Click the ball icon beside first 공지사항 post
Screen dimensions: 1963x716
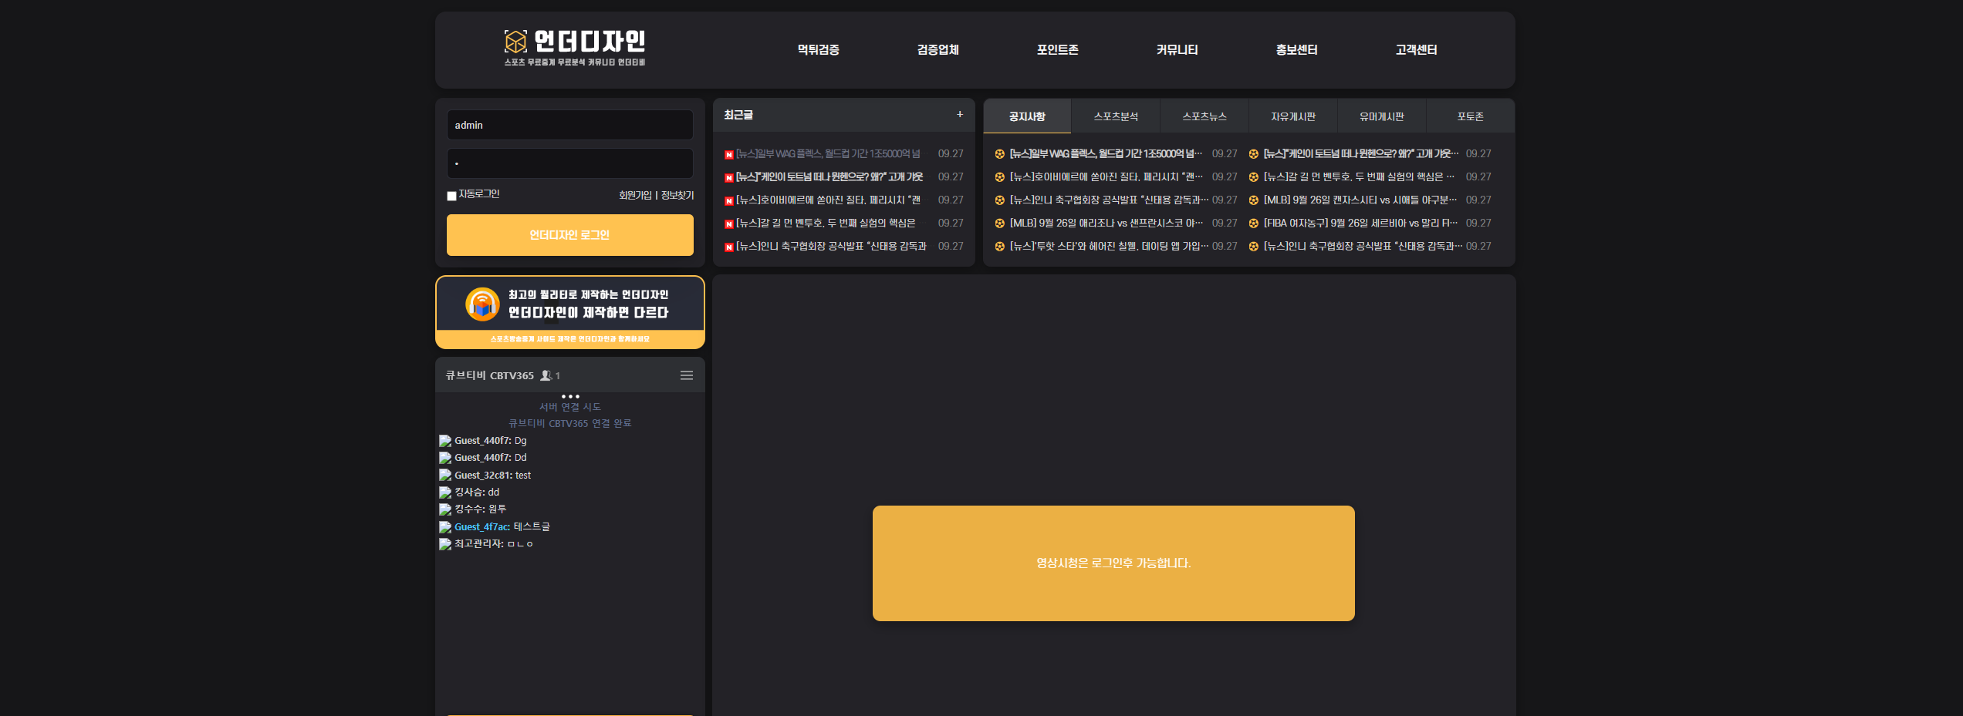pos(1000,154)
